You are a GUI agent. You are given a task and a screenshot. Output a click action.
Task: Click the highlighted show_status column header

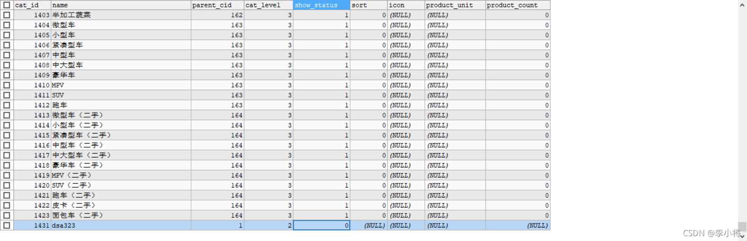tap(321, 5)
